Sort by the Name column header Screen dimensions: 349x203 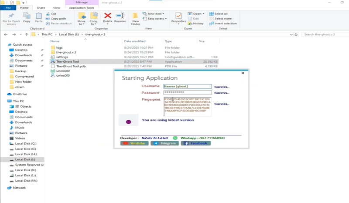(55, 41)
